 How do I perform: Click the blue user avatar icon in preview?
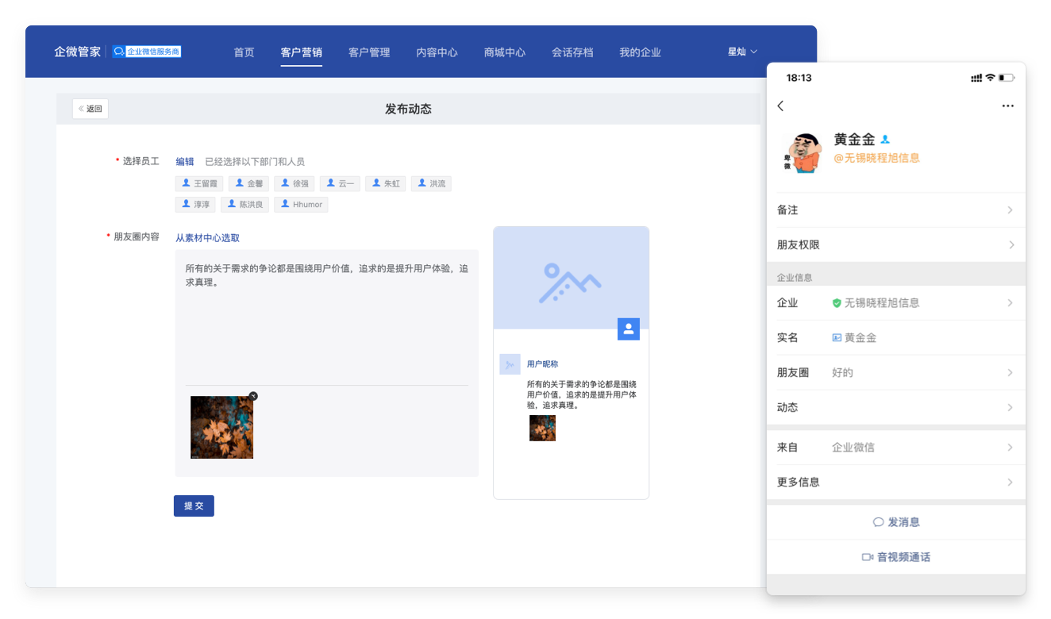[x=628, y=329]
